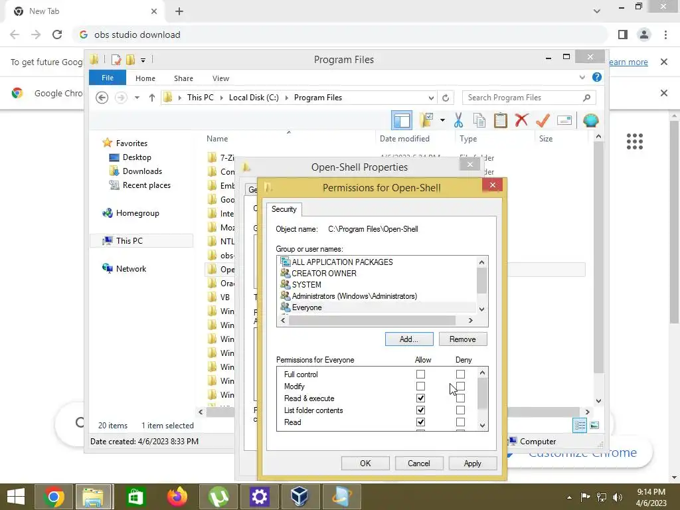Viewport: 680px width, 510px height.
Task: Open Chrome side panel icon
Action: click(623, 35)
